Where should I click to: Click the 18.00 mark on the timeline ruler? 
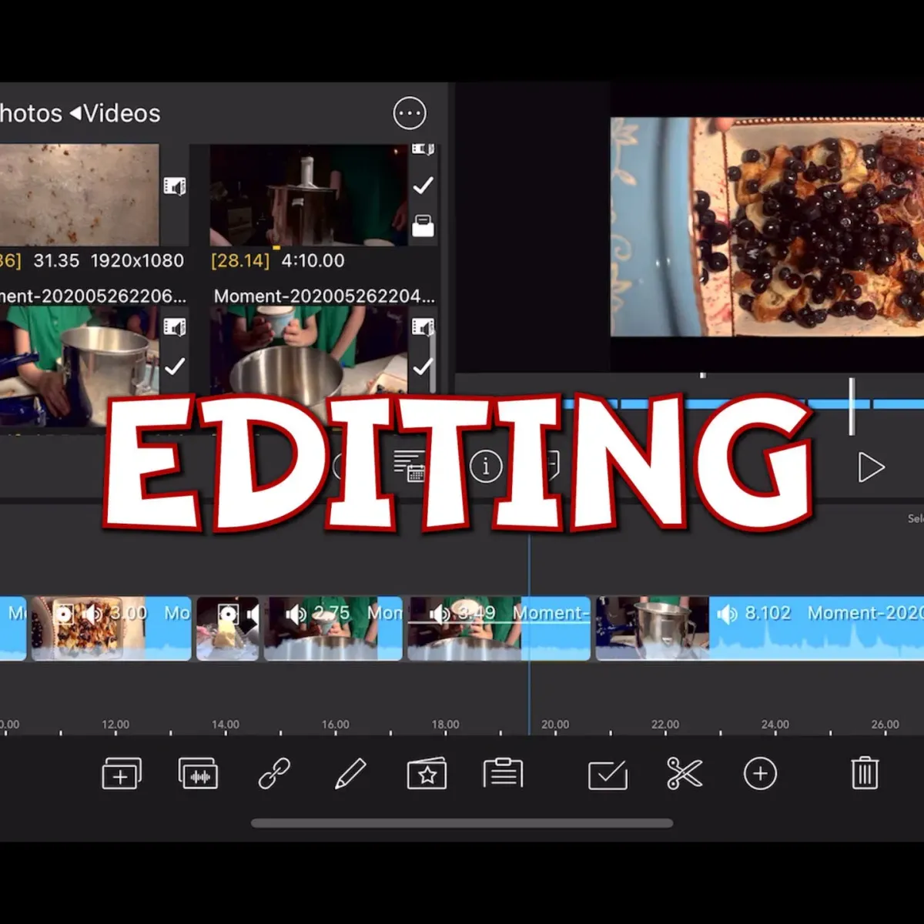pos(445,725)
